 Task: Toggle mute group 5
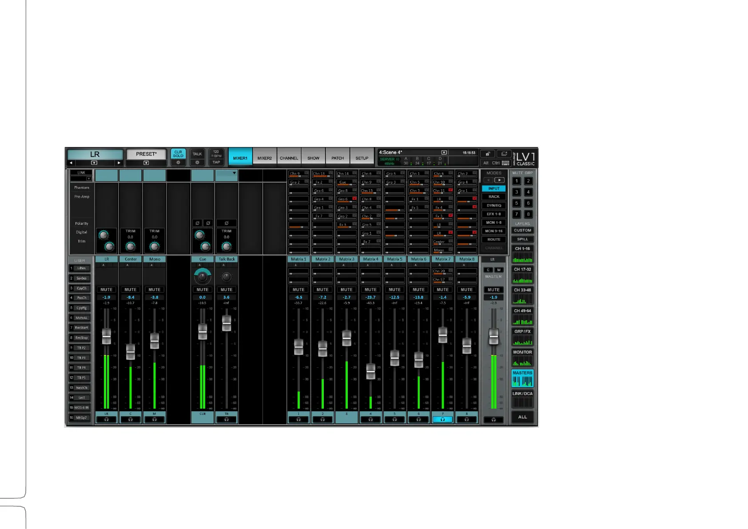coord(517,203)
